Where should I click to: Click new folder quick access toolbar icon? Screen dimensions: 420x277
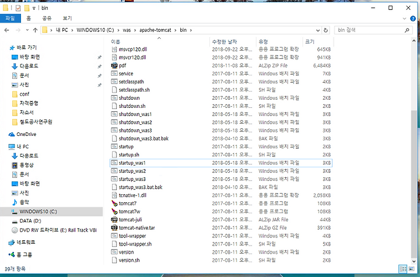tap(27, 8)
